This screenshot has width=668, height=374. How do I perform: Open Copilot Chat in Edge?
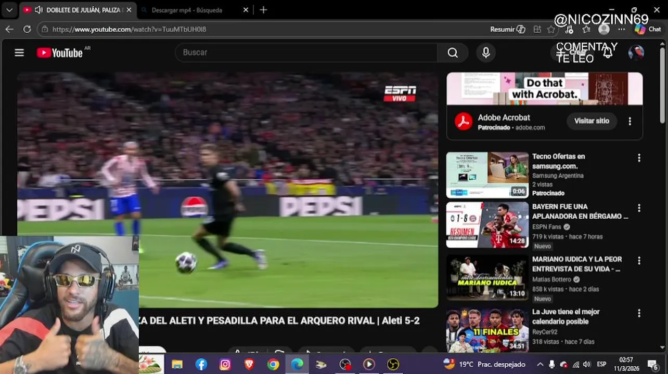click(648, 29)
